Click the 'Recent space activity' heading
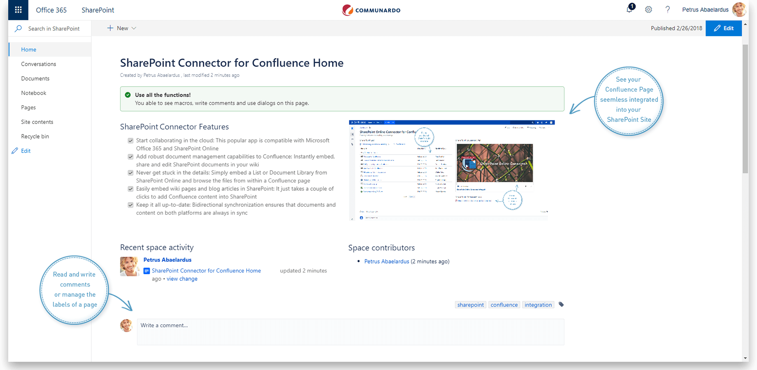757x370 pixels. tap(157, 247)
